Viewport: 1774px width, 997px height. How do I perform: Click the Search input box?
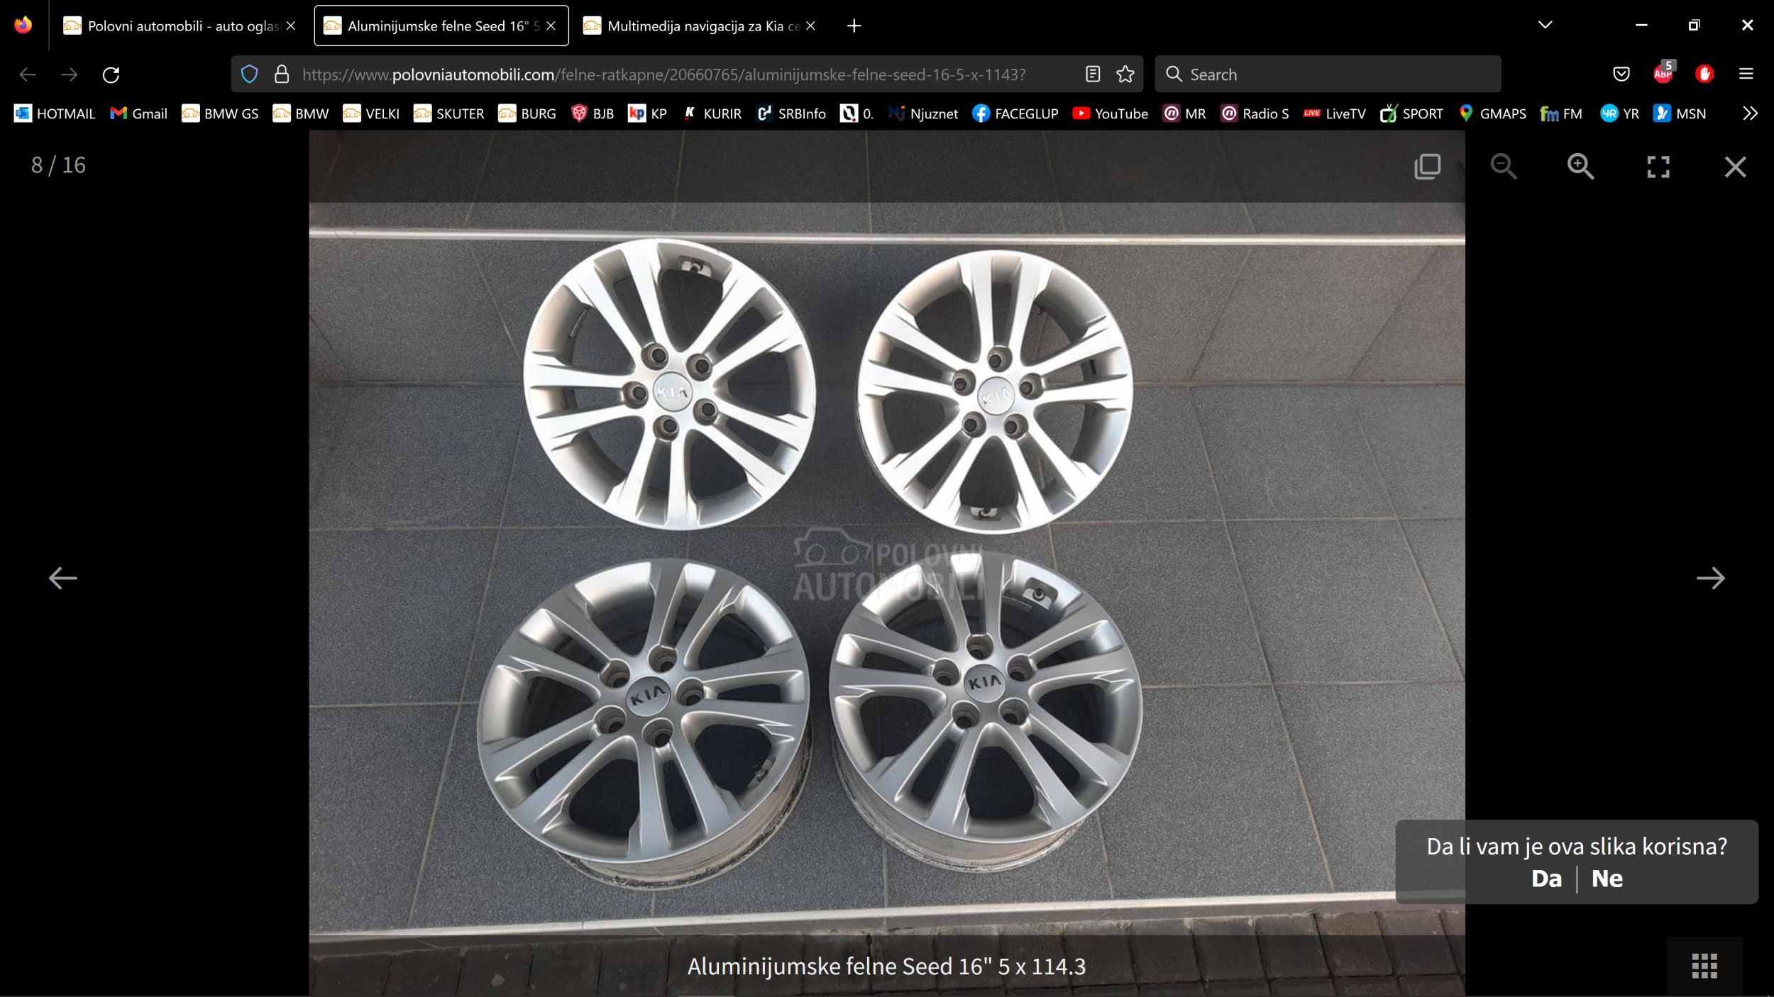[1328, 74]
